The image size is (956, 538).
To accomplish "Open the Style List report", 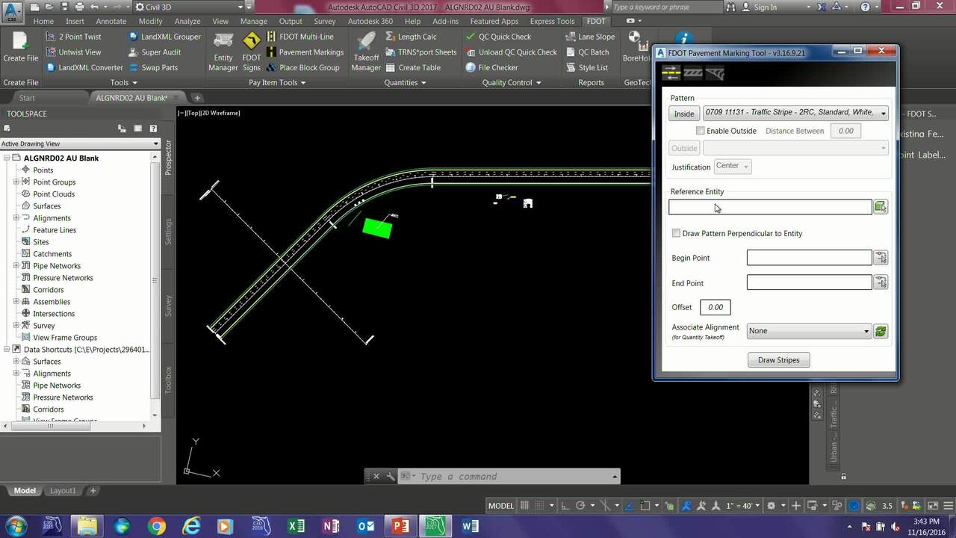I will (586, 67).
